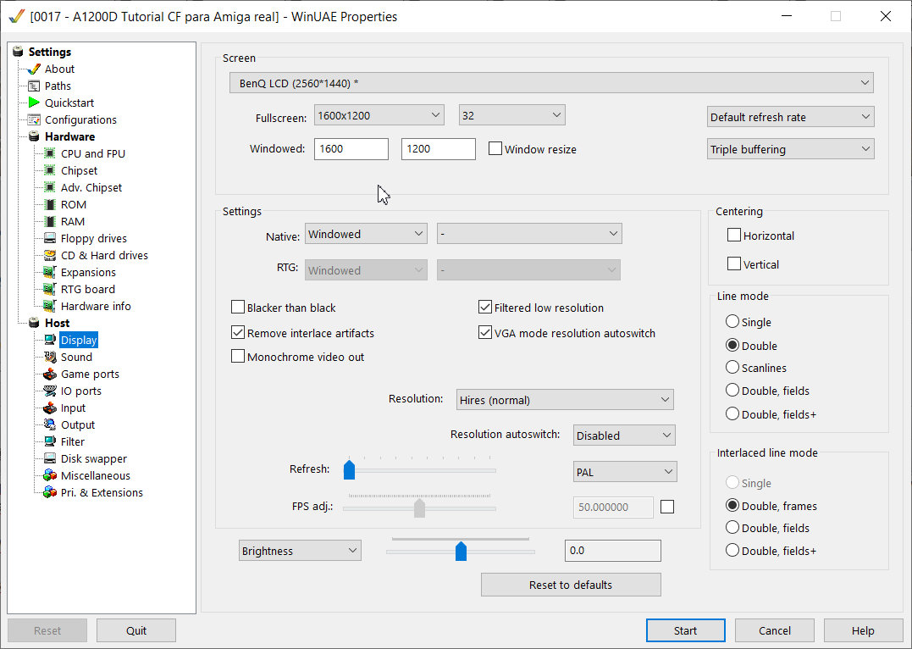Click the ROM chip icon
This screenshot has height=649, width=912.
click(x=50, y=204)
